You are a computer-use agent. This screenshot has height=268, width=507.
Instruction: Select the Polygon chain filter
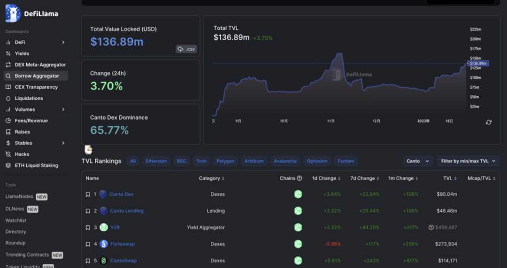click(225, 161)
